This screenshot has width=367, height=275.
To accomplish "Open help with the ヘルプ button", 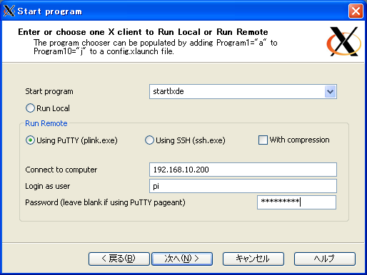I will 325,259.
